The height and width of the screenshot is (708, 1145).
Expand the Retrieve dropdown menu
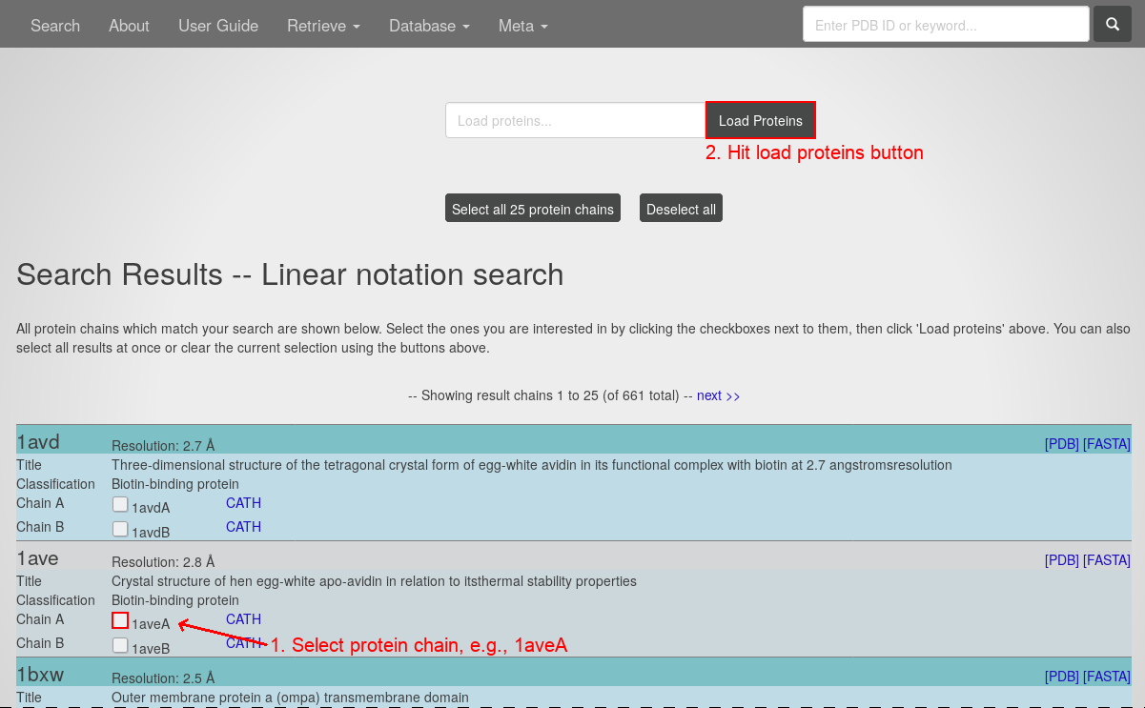(323, 26)
